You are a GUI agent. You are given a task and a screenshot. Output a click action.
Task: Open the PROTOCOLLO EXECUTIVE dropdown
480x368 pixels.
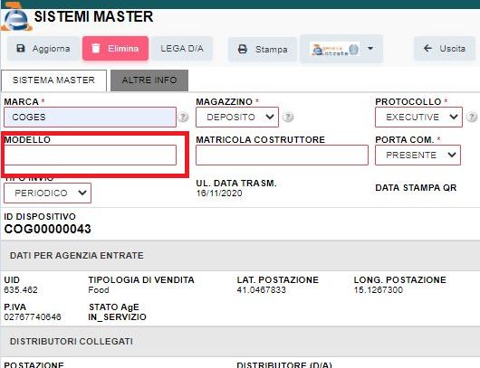click(x=418, y=117)
